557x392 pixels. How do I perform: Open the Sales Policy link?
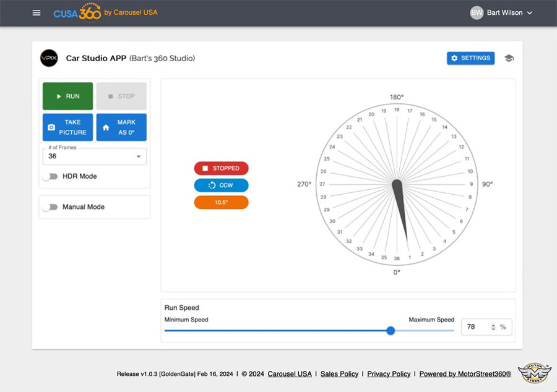coord(339,374)
